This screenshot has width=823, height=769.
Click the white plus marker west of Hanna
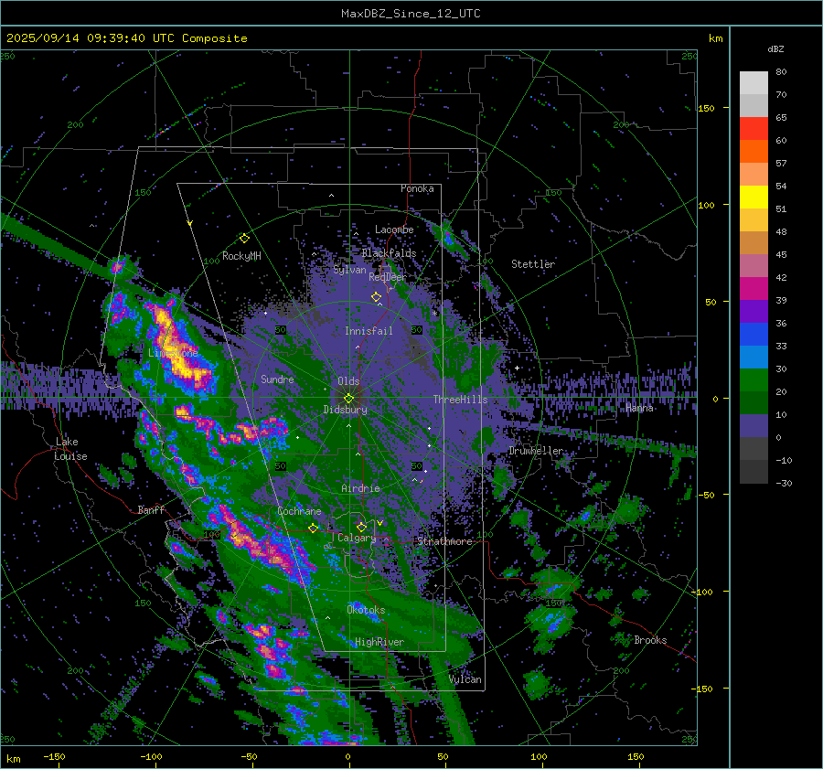(x=517, y=368)
